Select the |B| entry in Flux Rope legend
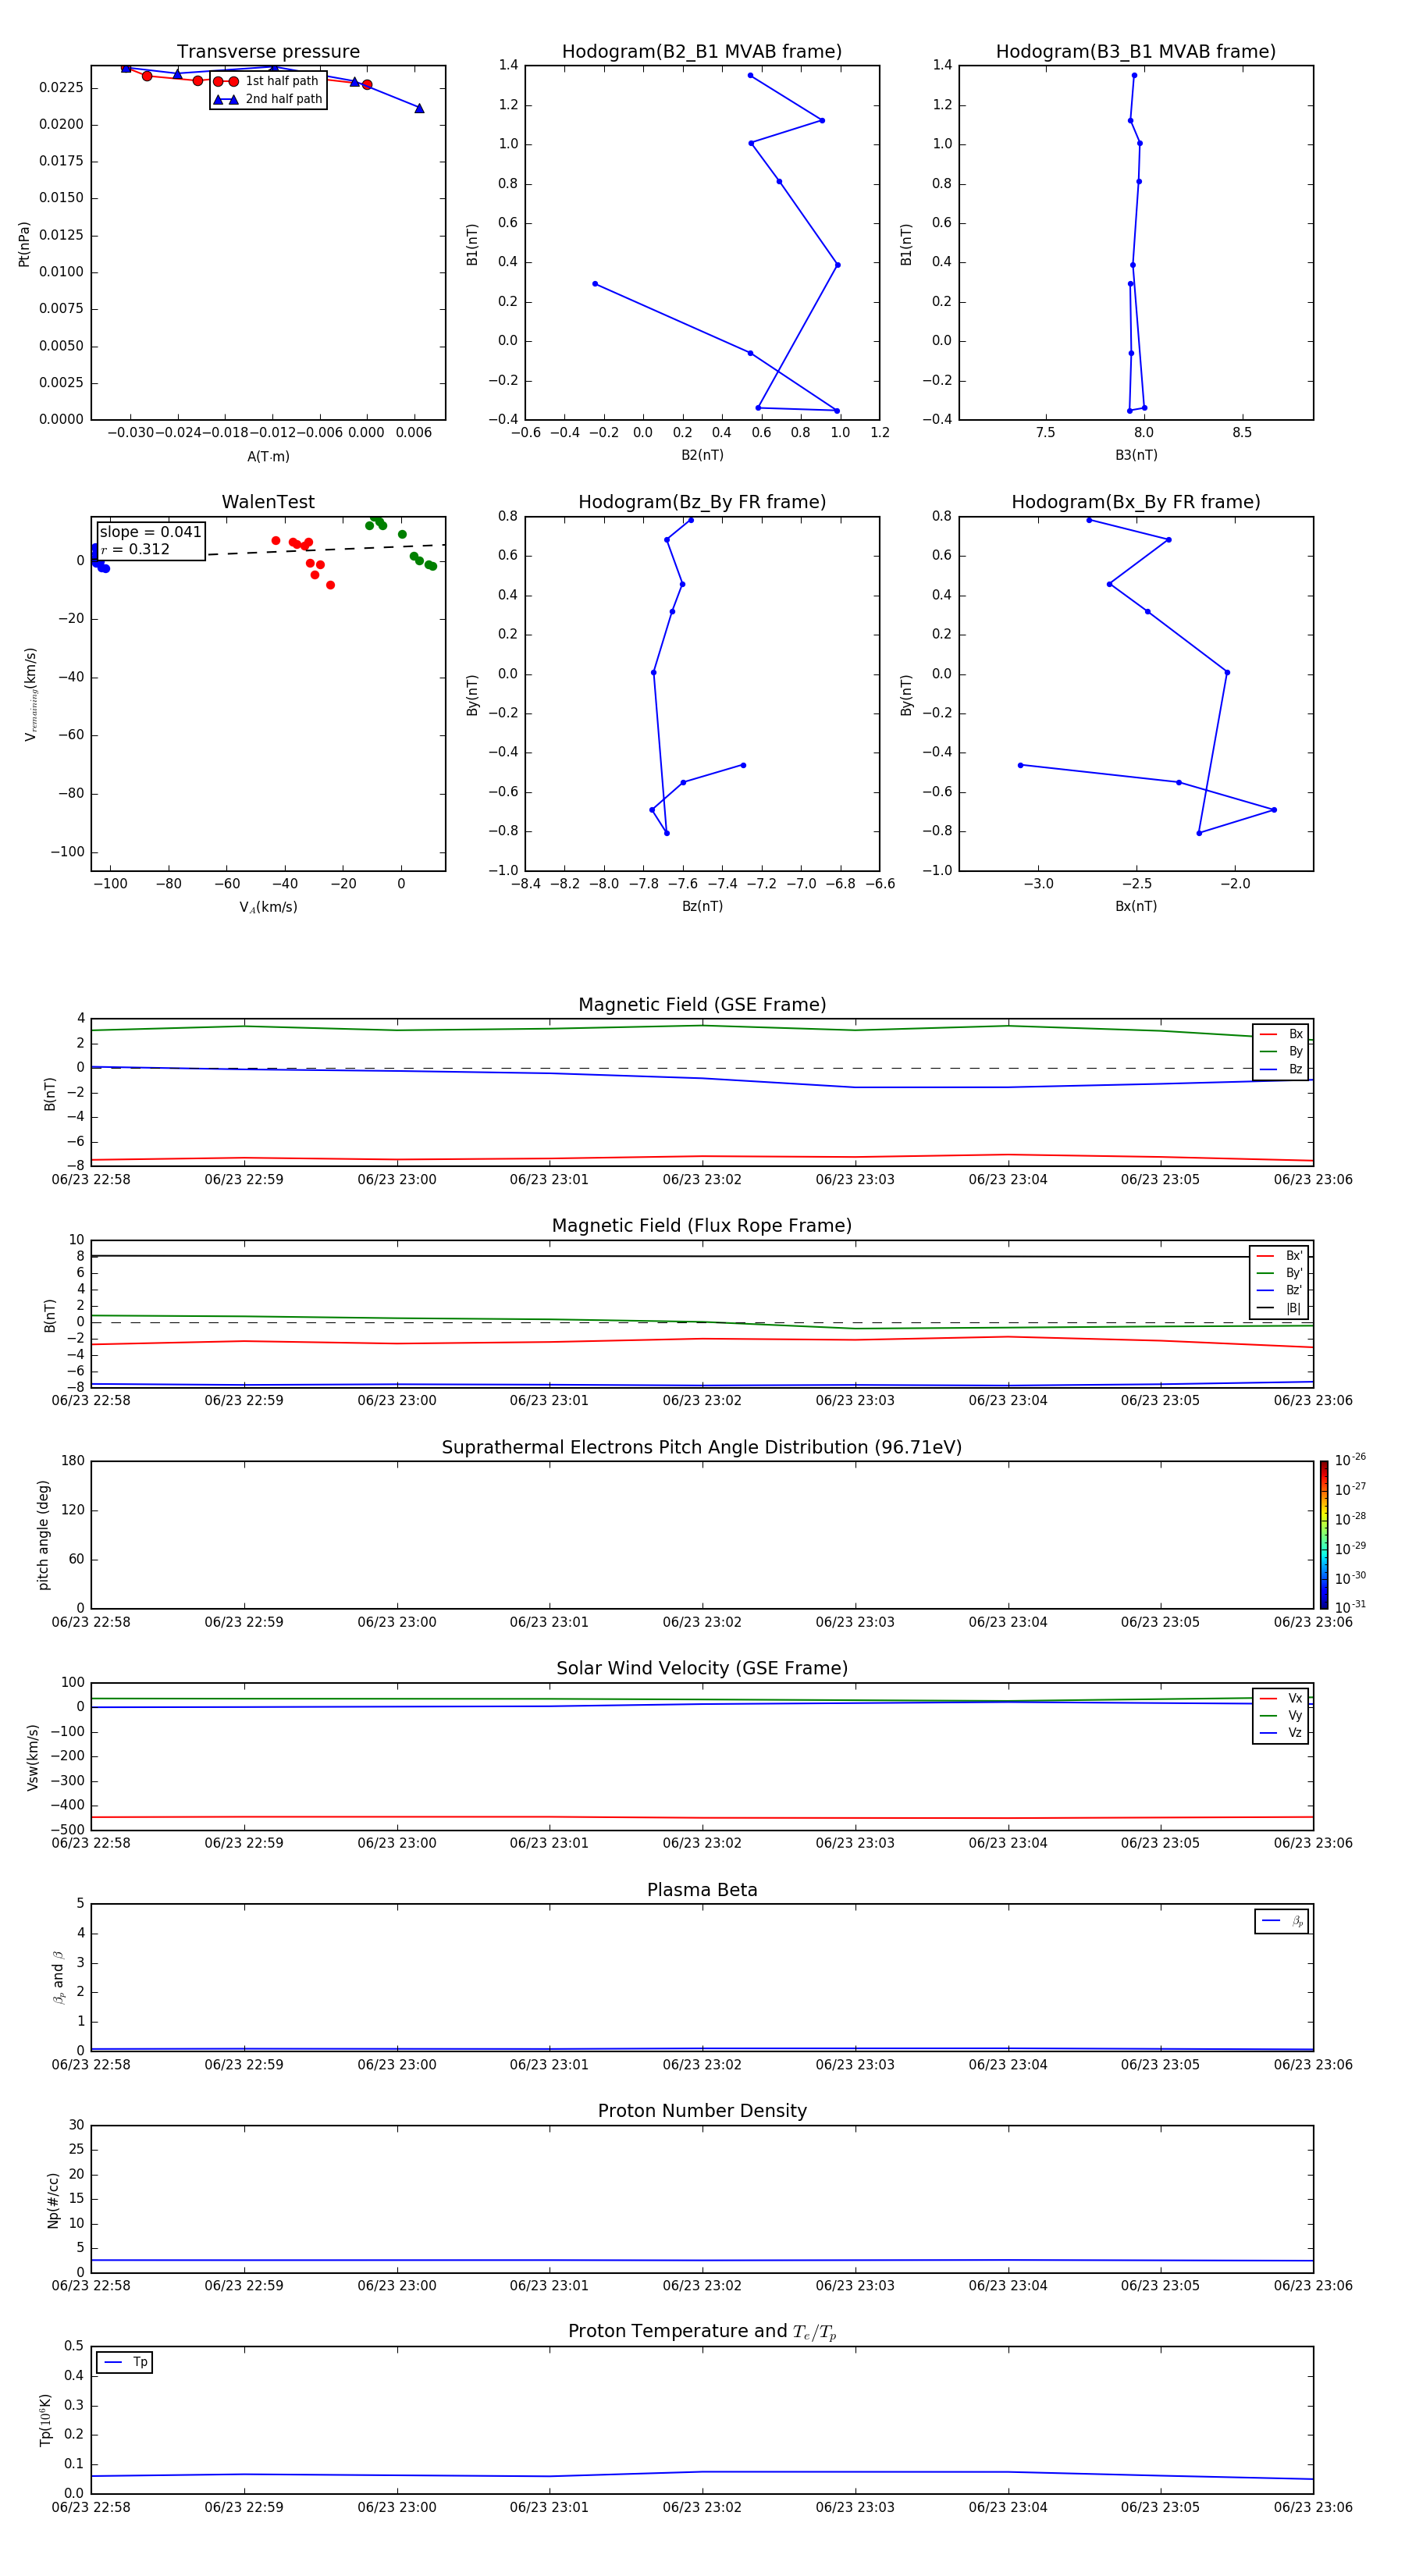This screenshot has height=2576, width=1405. [1279, 1308]
